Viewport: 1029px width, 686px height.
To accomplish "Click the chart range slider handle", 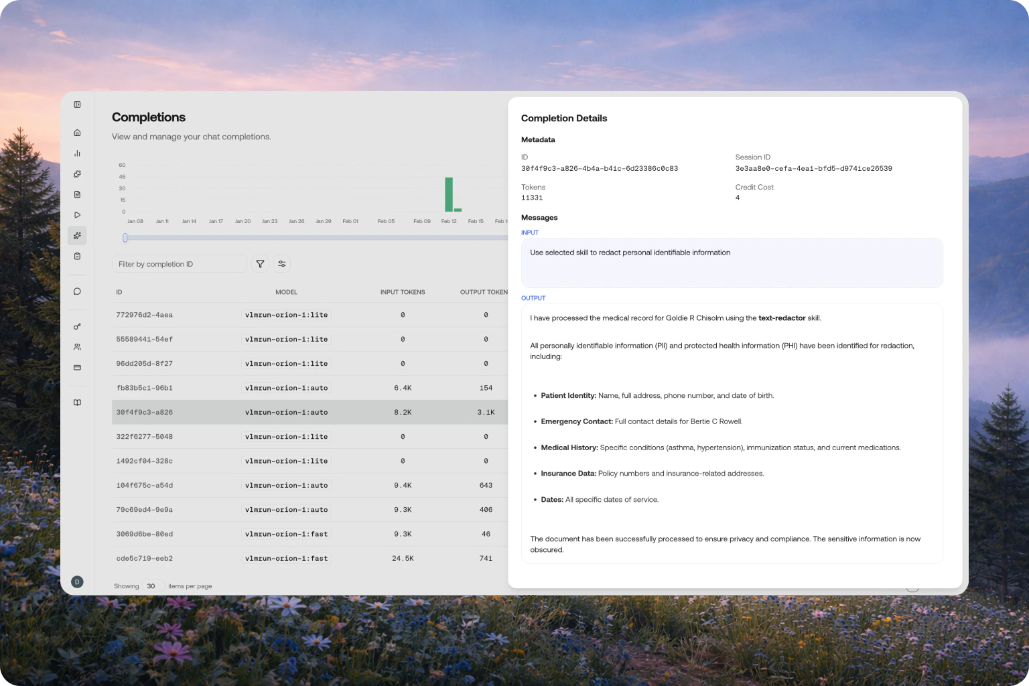I will 125,238.
